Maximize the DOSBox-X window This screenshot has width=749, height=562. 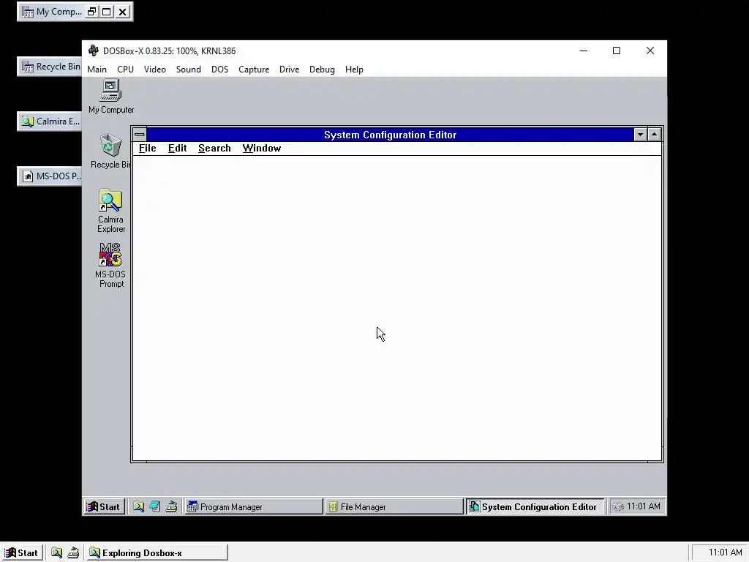pyautogui.click(x=617, y=50)
